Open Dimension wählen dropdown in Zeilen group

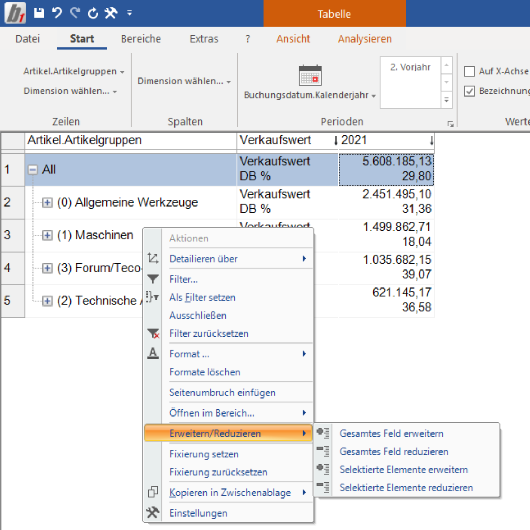coord(70,91)
